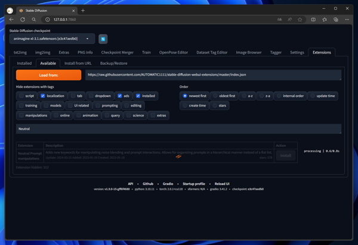Go back with the browser back arrow
This screenshot has width=358, height=245.
[11, 20]
